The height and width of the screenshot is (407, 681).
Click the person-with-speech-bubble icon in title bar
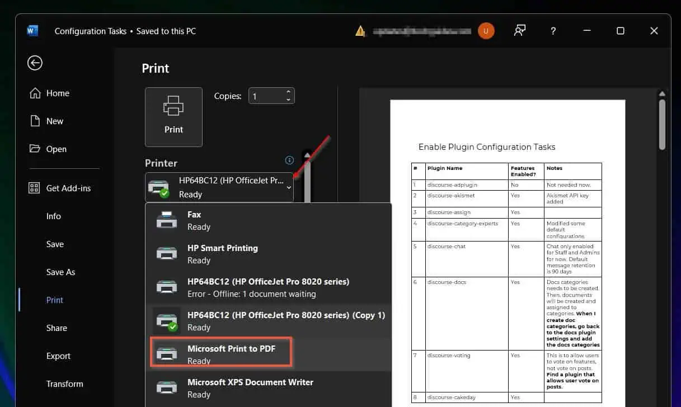pyautogui.click(x=520, y=31)
